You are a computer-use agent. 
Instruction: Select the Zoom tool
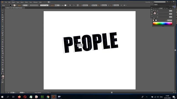tap(2, 71)
